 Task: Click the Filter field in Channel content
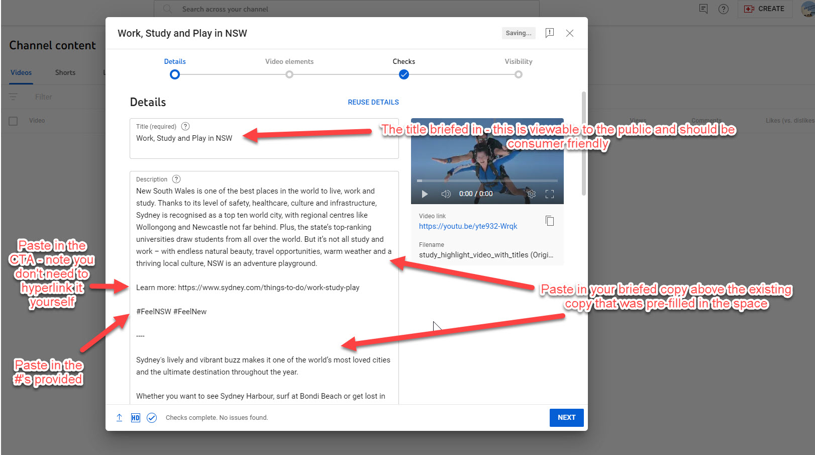coord(44,97)
